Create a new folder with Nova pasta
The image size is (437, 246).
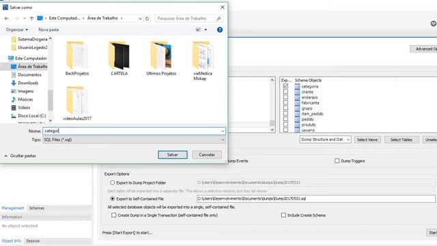tap(48, 29)
